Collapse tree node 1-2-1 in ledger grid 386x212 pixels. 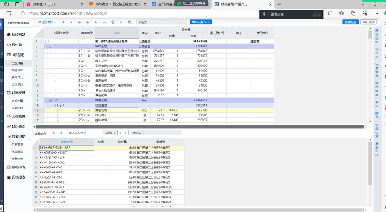coord(54,105)
